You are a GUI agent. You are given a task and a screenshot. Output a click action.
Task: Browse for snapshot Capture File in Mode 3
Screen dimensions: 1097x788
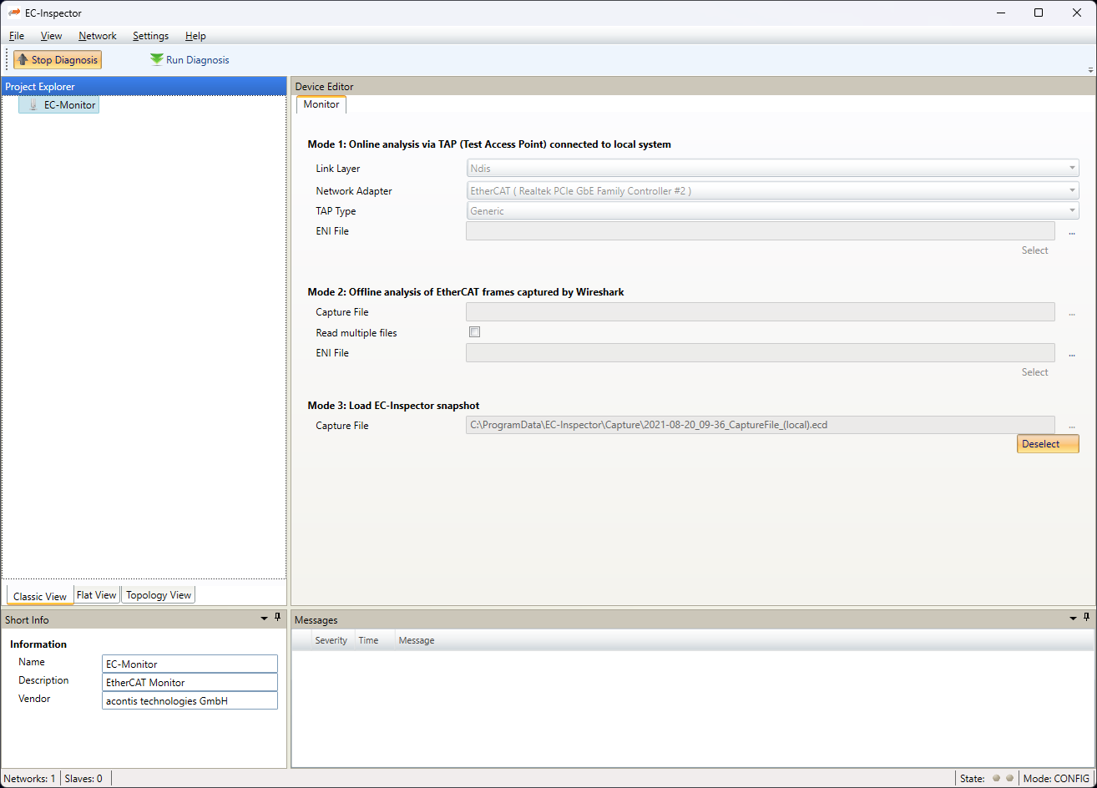pyautogui.click(x=1071, y=426)
